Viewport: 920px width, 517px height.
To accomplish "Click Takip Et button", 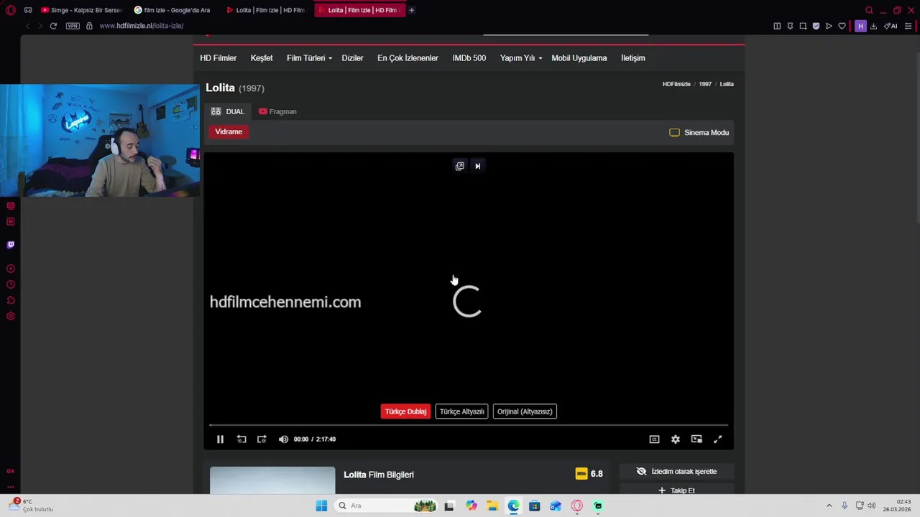I will point(676,490).
